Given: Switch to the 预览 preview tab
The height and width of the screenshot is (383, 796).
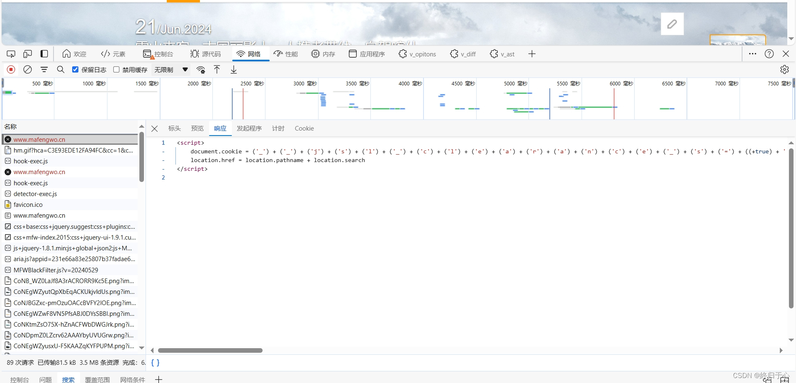Looking at the screenshot, I should (x=197, y=128).
